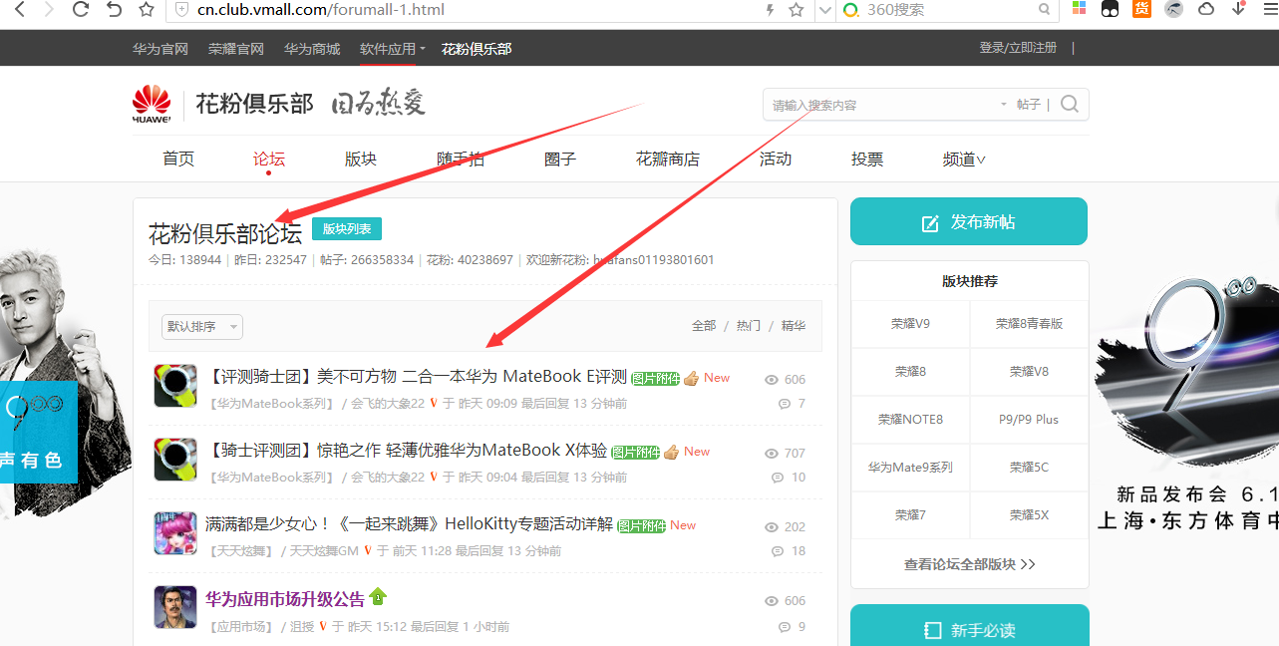Open the colorful grid extension icon

pos(1079,9)
